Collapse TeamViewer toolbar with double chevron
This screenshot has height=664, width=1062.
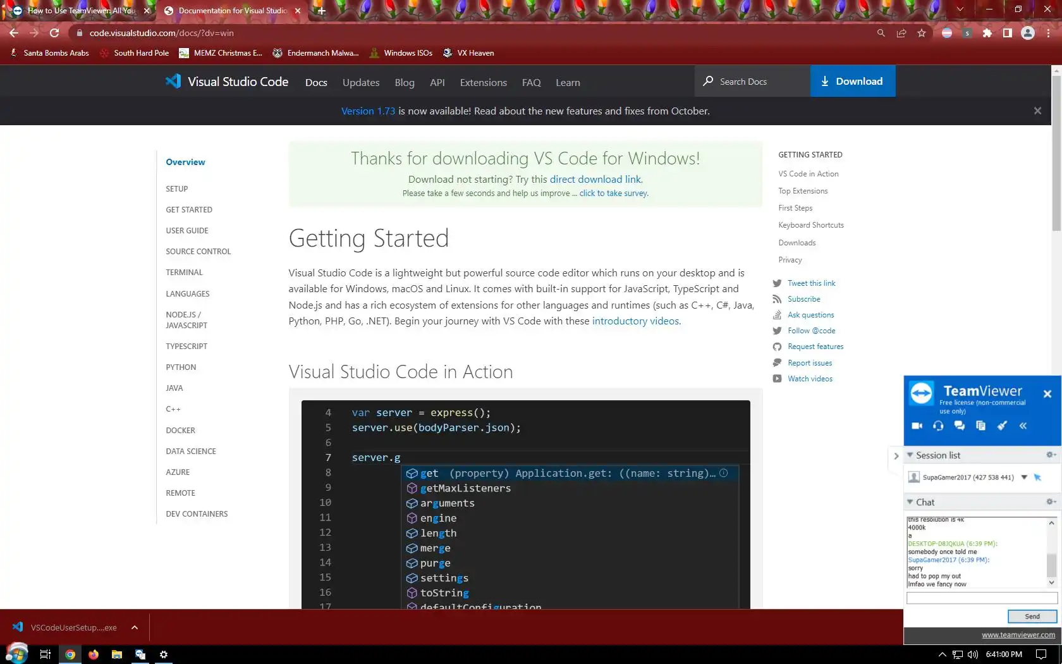coord(1023,426)
